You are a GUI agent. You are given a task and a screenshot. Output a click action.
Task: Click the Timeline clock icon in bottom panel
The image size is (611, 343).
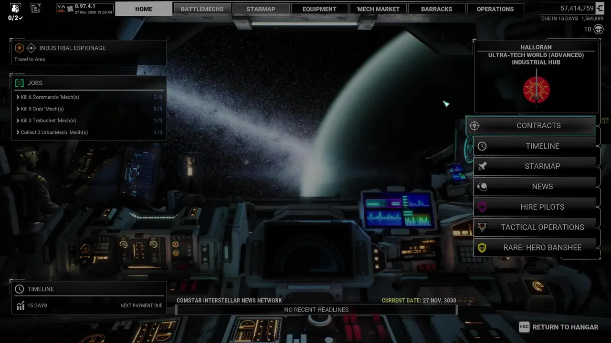click(19, 289)
